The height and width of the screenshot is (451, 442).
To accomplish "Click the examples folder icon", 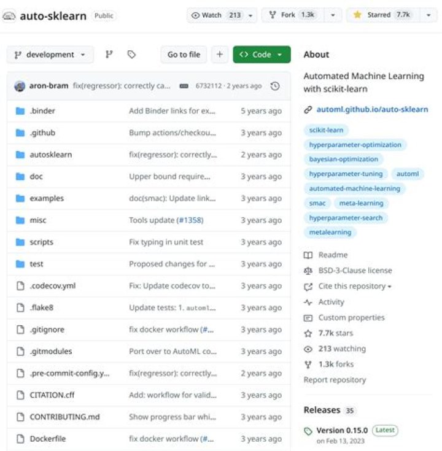I will click(20, 198).
